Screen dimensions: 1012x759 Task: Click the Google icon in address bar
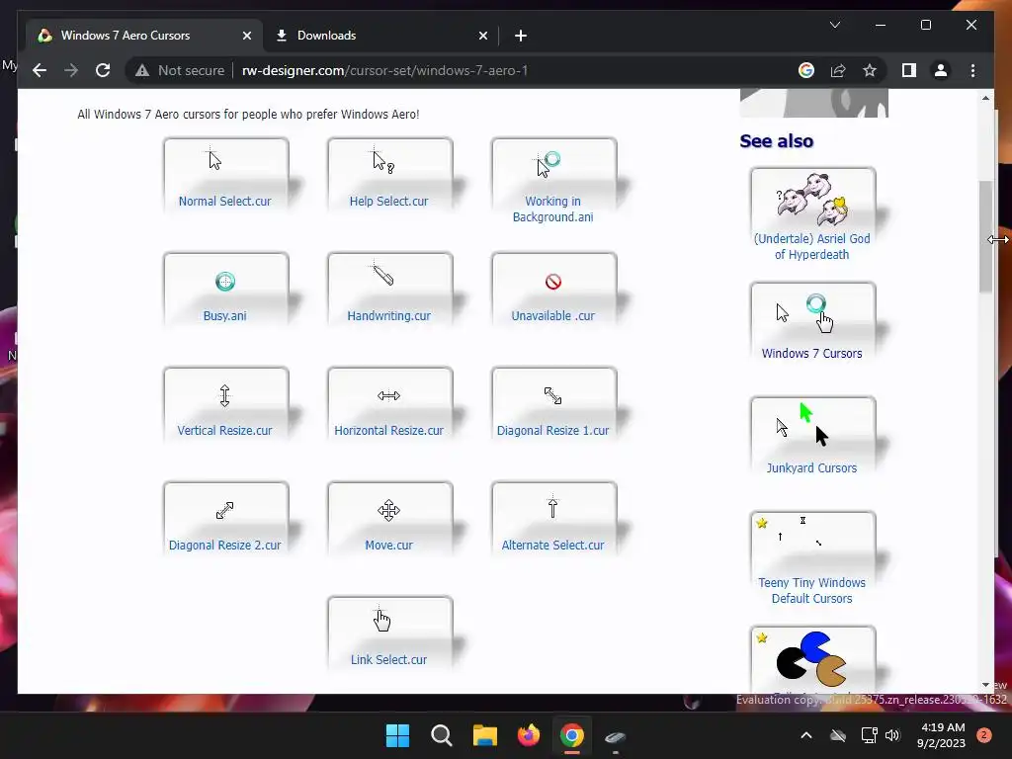point(806,70)
